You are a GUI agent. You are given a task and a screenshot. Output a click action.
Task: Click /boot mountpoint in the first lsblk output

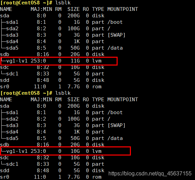point(115,22)
